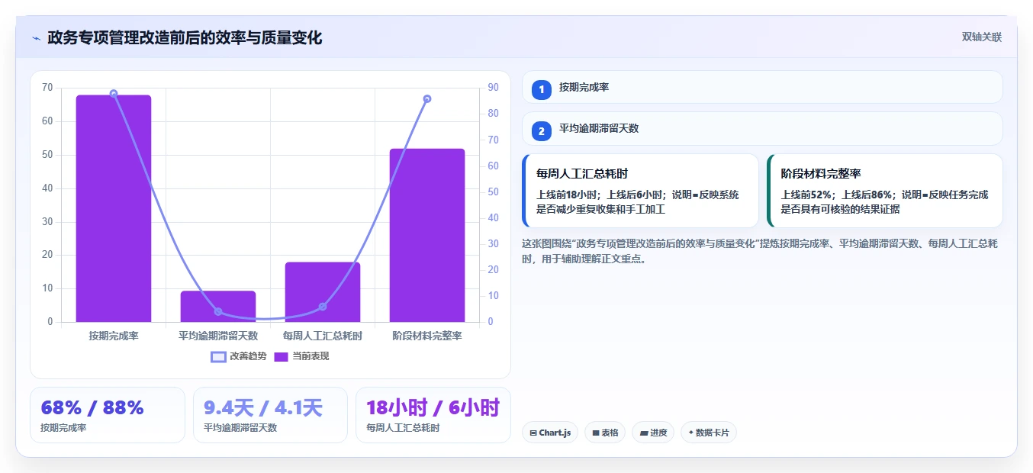Click the trend line point at 平均逾期滞留天数
This screenshot has width=1033, height=473.
point(218,311)
